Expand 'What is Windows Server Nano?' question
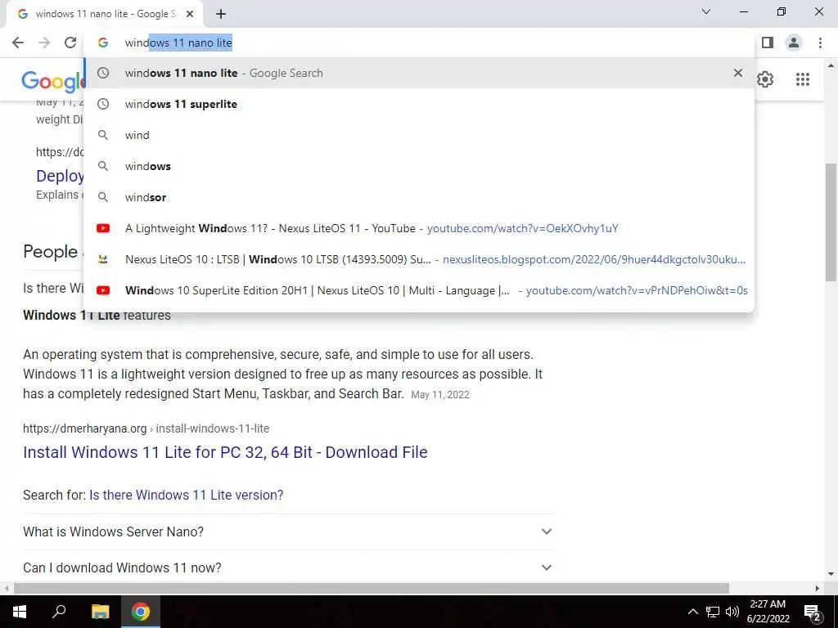 click(289, 532)
